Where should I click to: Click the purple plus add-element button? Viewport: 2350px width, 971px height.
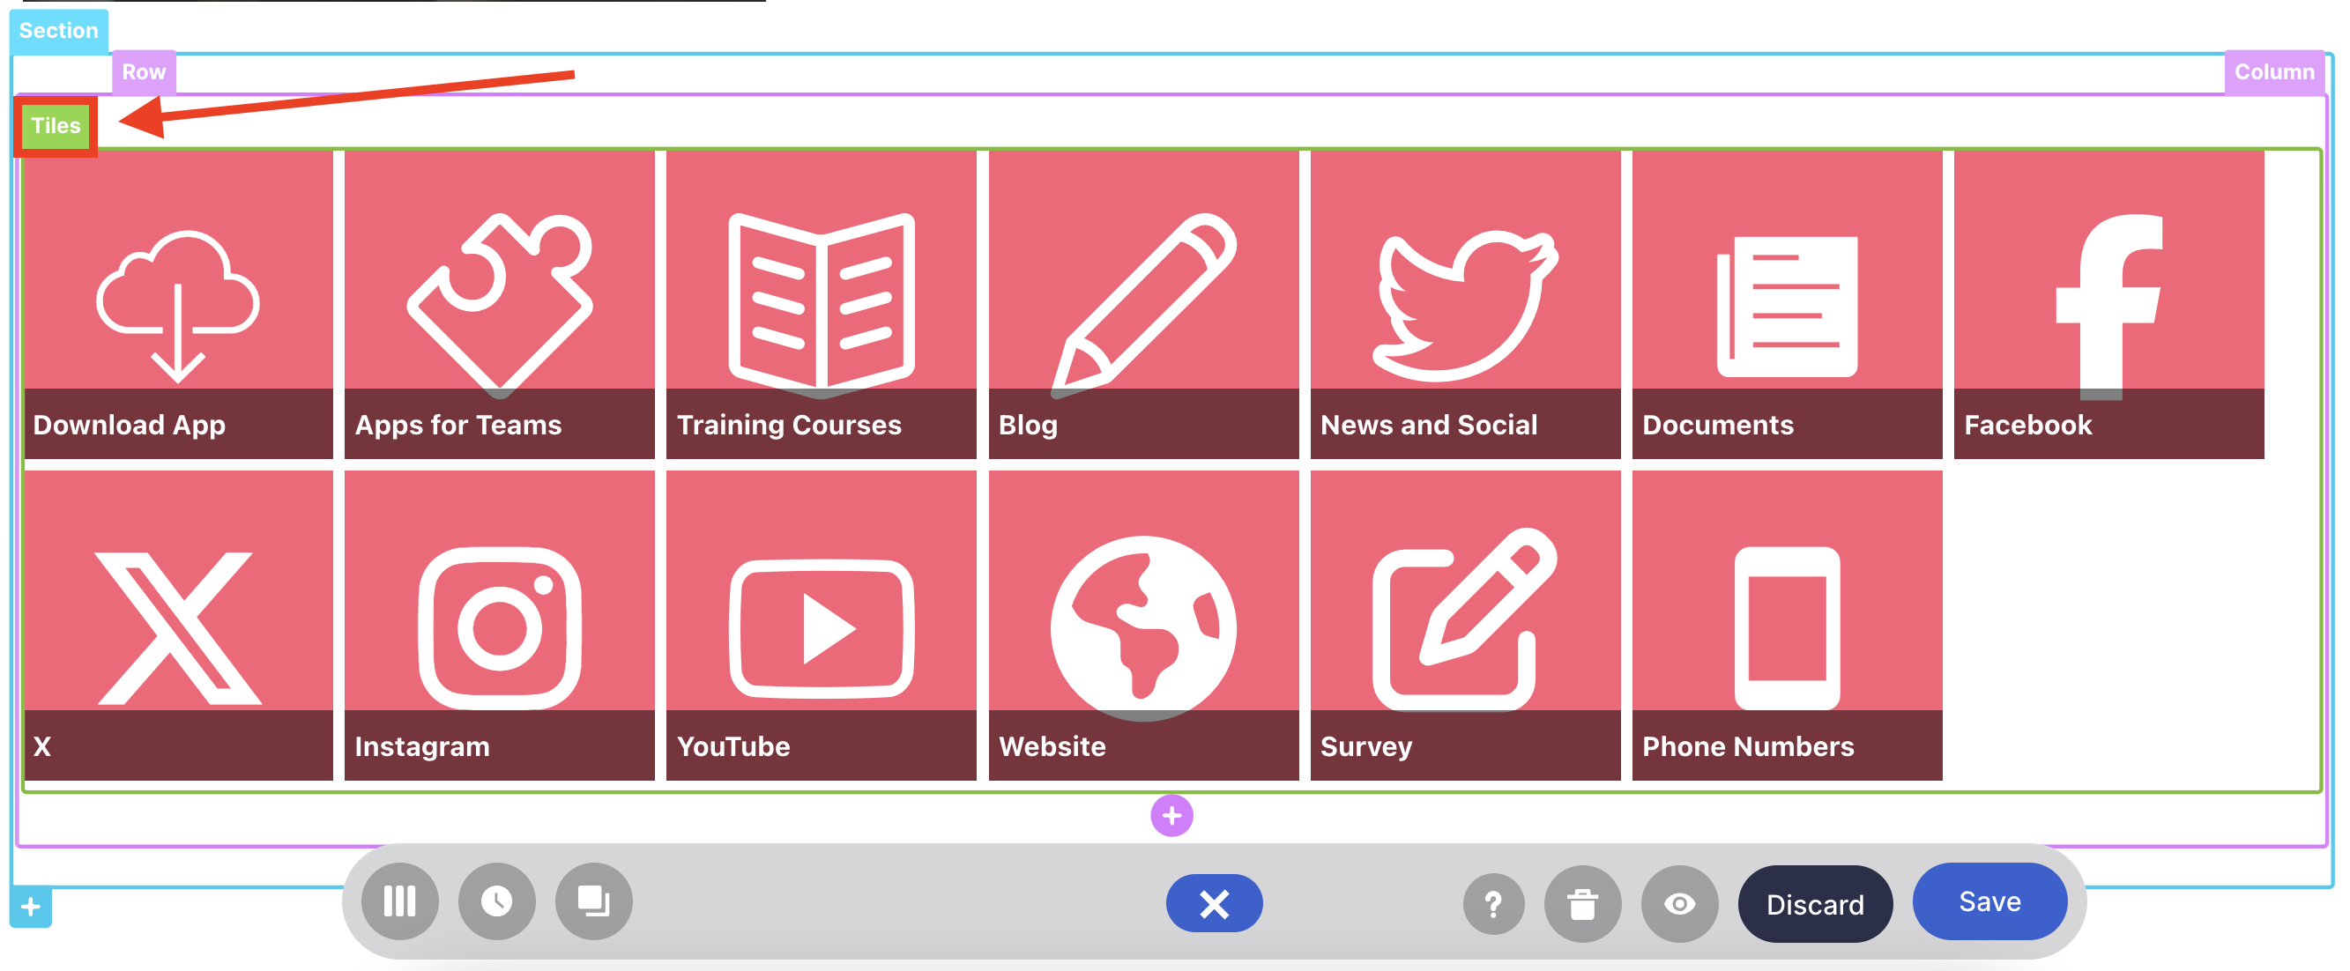point(1171,814)
